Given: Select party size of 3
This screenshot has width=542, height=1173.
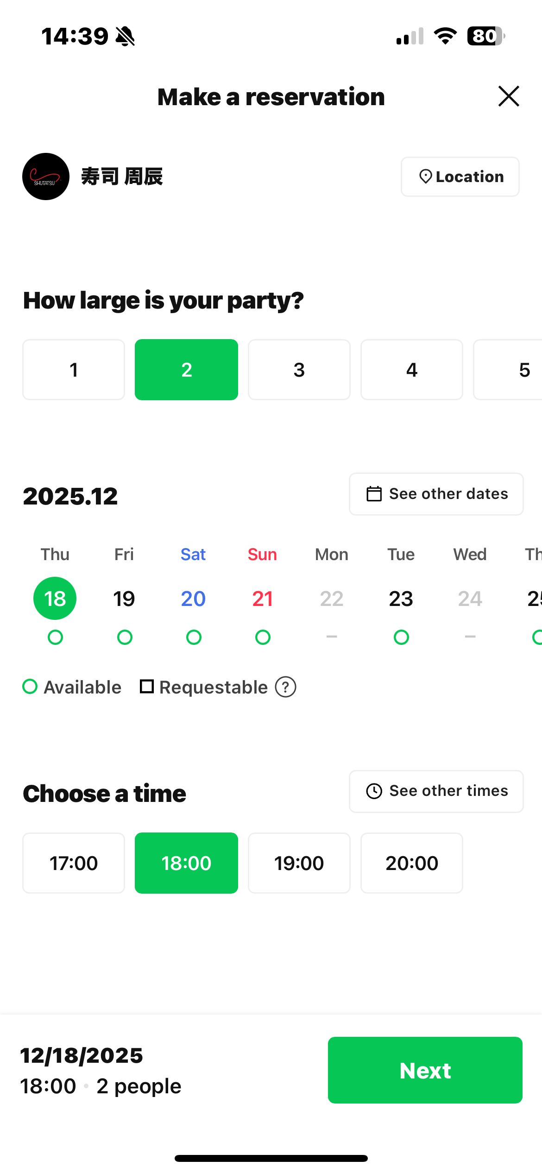Looking at the screenshot, I should coord(299,370).
